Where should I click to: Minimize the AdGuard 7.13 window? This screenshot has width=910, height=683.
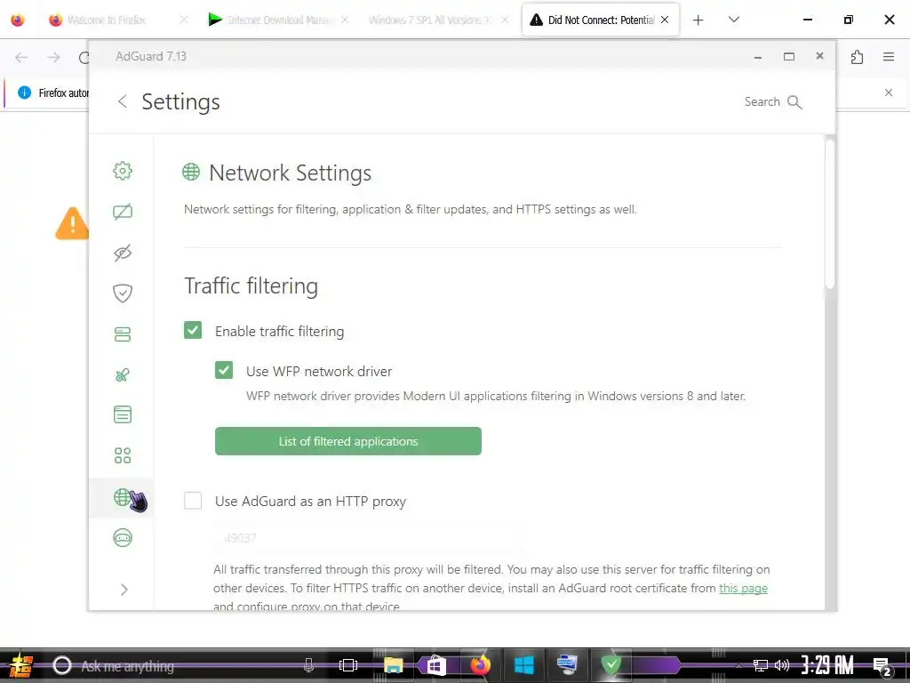(758, 57)
